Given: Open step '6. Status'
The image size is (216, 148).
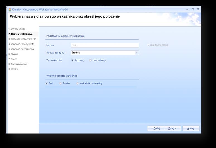Looking at the screenshot, I should 13,54.
